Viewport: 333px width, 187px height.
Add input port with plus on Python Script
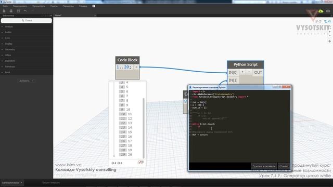(x=242, y=72)
